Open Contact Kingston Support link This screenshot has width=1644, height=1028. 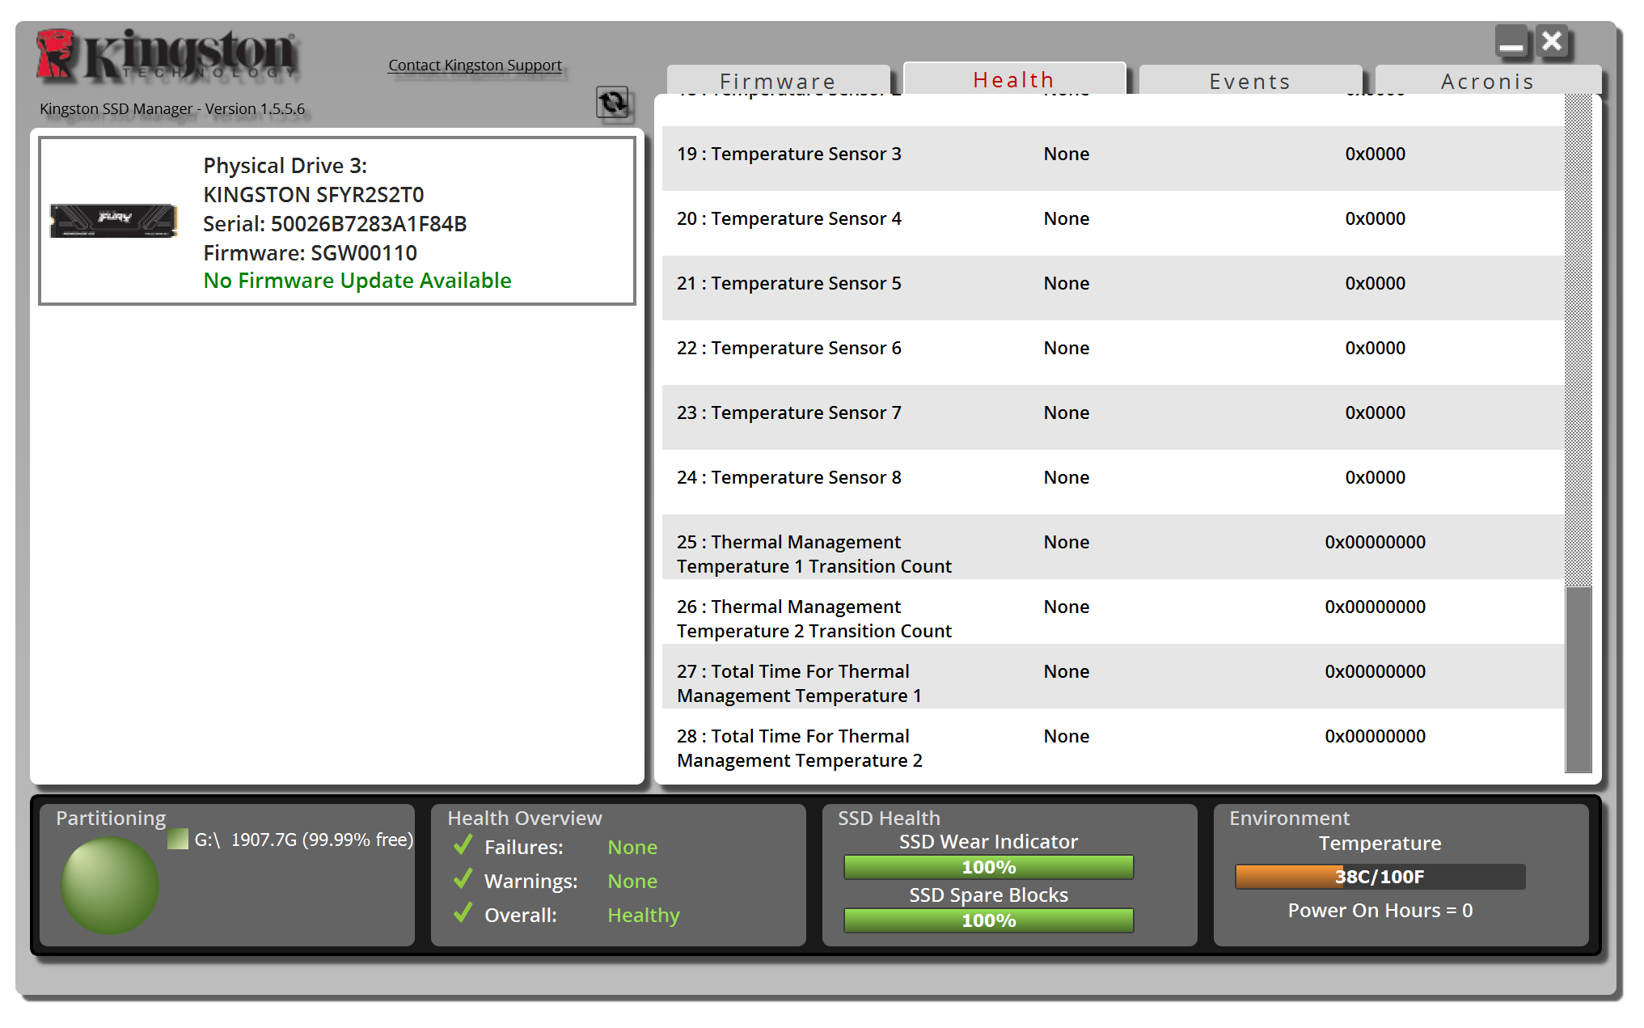[x=475, y=65]
